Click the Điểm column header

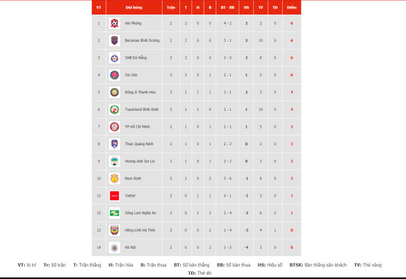click(292, 9)
